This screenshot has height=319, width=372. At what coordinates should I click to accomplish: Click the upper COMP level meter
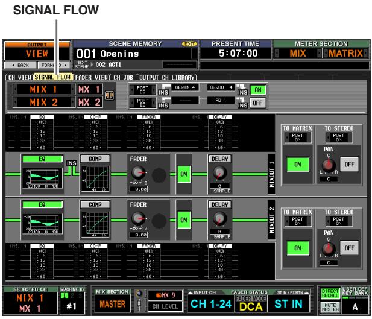pos(96,133)
